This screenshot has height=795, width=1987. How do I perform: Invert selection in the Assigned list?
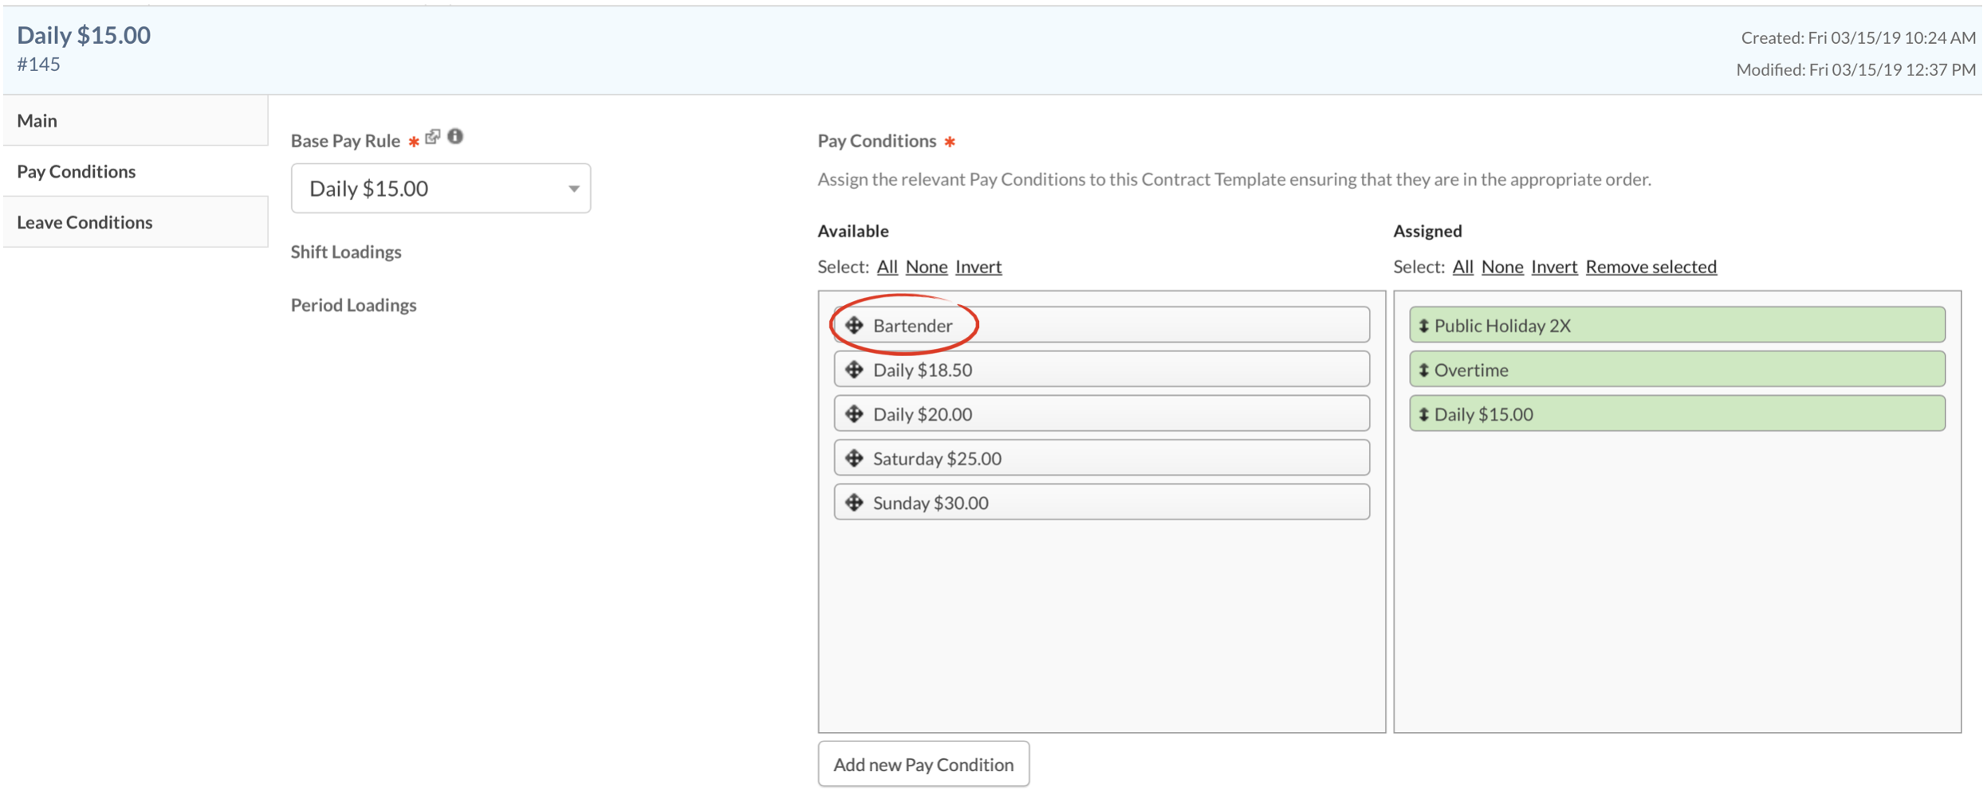tap(1553, 267)
